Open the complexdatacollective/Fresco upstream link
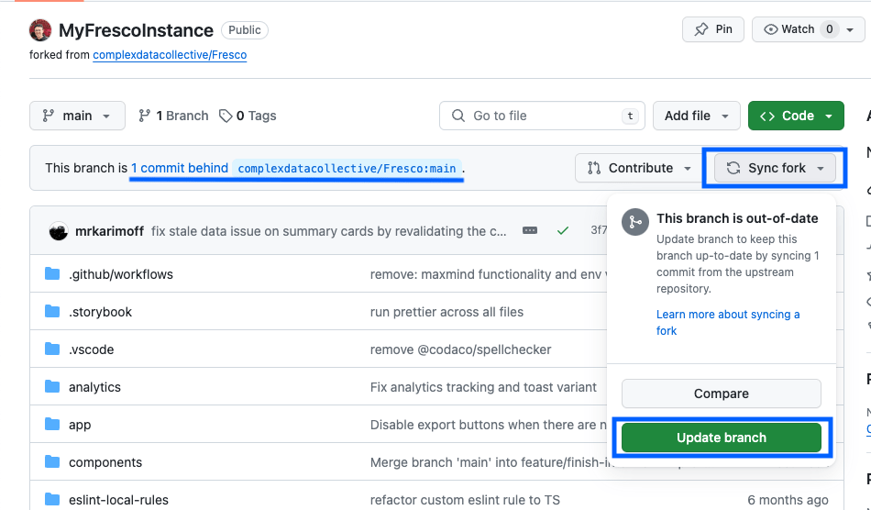Screen dimensions: 871x510 point(170,55)
